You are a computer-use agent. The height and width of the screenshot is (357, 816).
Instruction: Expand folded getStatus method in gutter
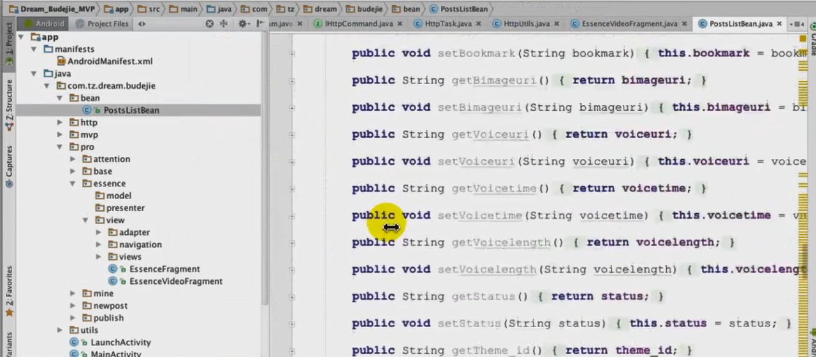click(291, 296)
